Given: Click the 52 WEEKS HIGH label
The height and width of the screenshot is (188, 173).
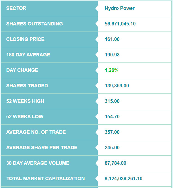Looking at the screenshot, I should [x=25, y=101].
